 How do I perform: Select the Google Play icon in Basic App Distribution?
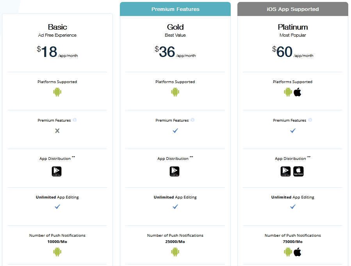pyautogui.click(x=57, y=171)
